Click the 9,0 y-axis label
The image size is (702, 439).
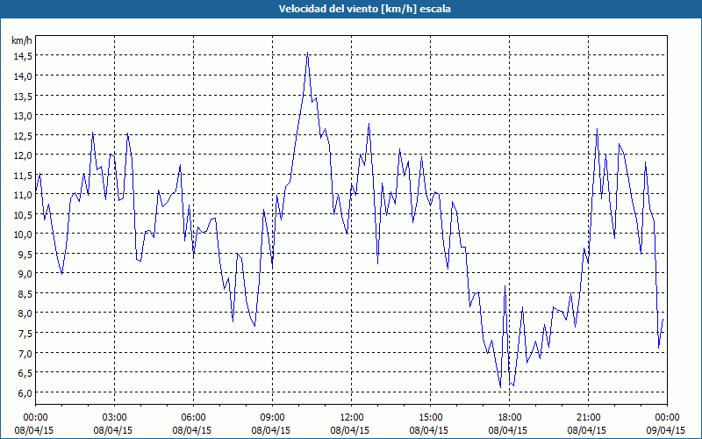click(25, 273)
